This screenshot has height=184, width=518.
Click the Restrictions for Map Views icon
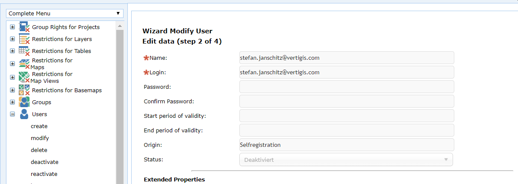pyautogui.click(x=24, y=77)
